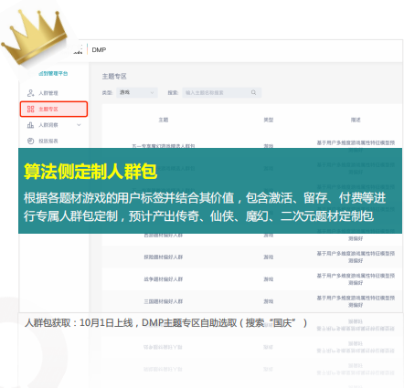
Task: Select the 探险题材偏好人群 row title
Action: coord(164,257)
